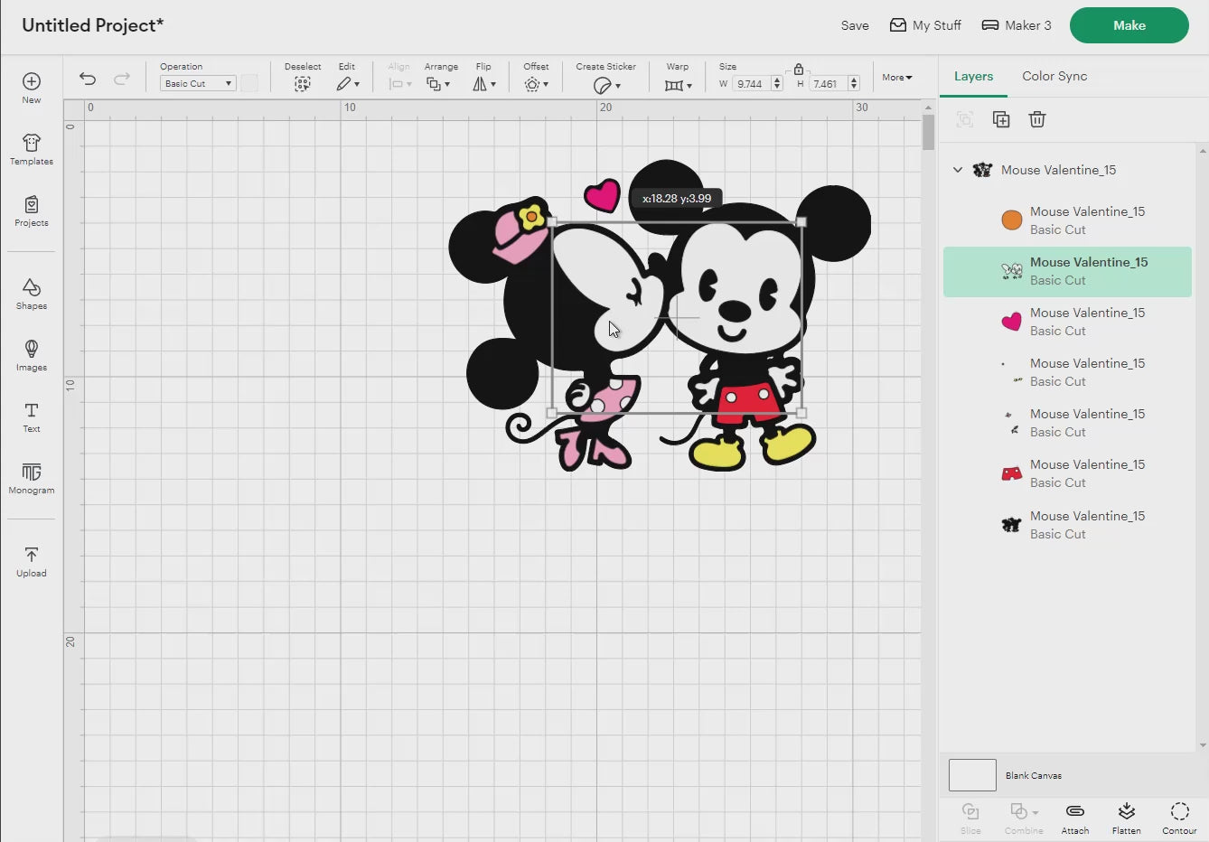Click Mickey's red shorts on canvas
The width and height of the screenshot is (1209, 842).
tap(747, 403)
